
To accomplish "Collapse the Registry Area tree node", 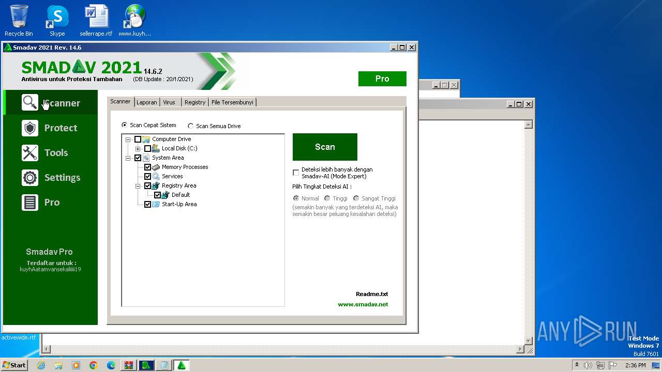I will tap(138, 185).
